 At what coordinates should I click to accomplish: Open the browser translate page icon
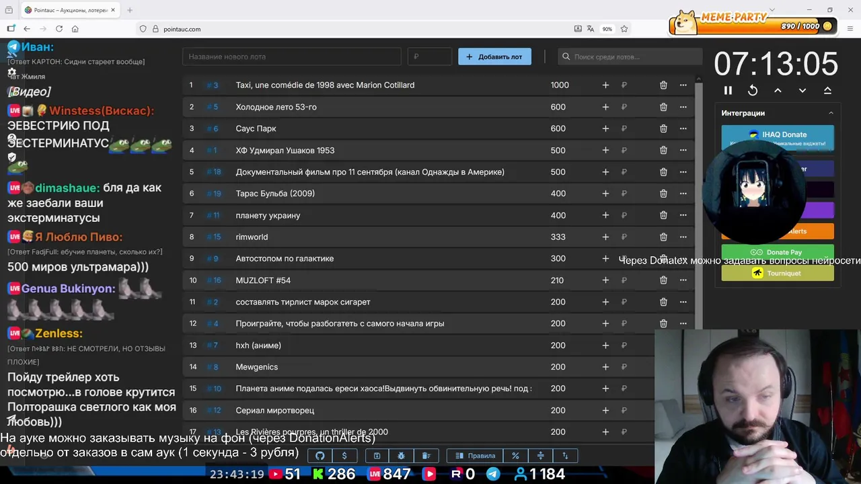591,29
